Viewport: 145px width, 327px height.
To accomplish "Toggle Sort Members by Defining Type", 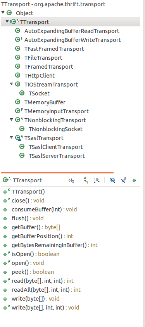I will click(97, 180).
